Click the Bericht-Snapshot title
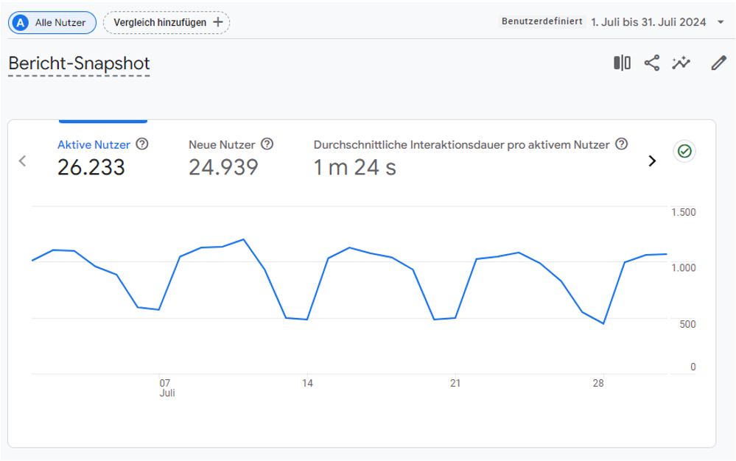This screenshot has width=736, height=461. [x=79, y=63]
